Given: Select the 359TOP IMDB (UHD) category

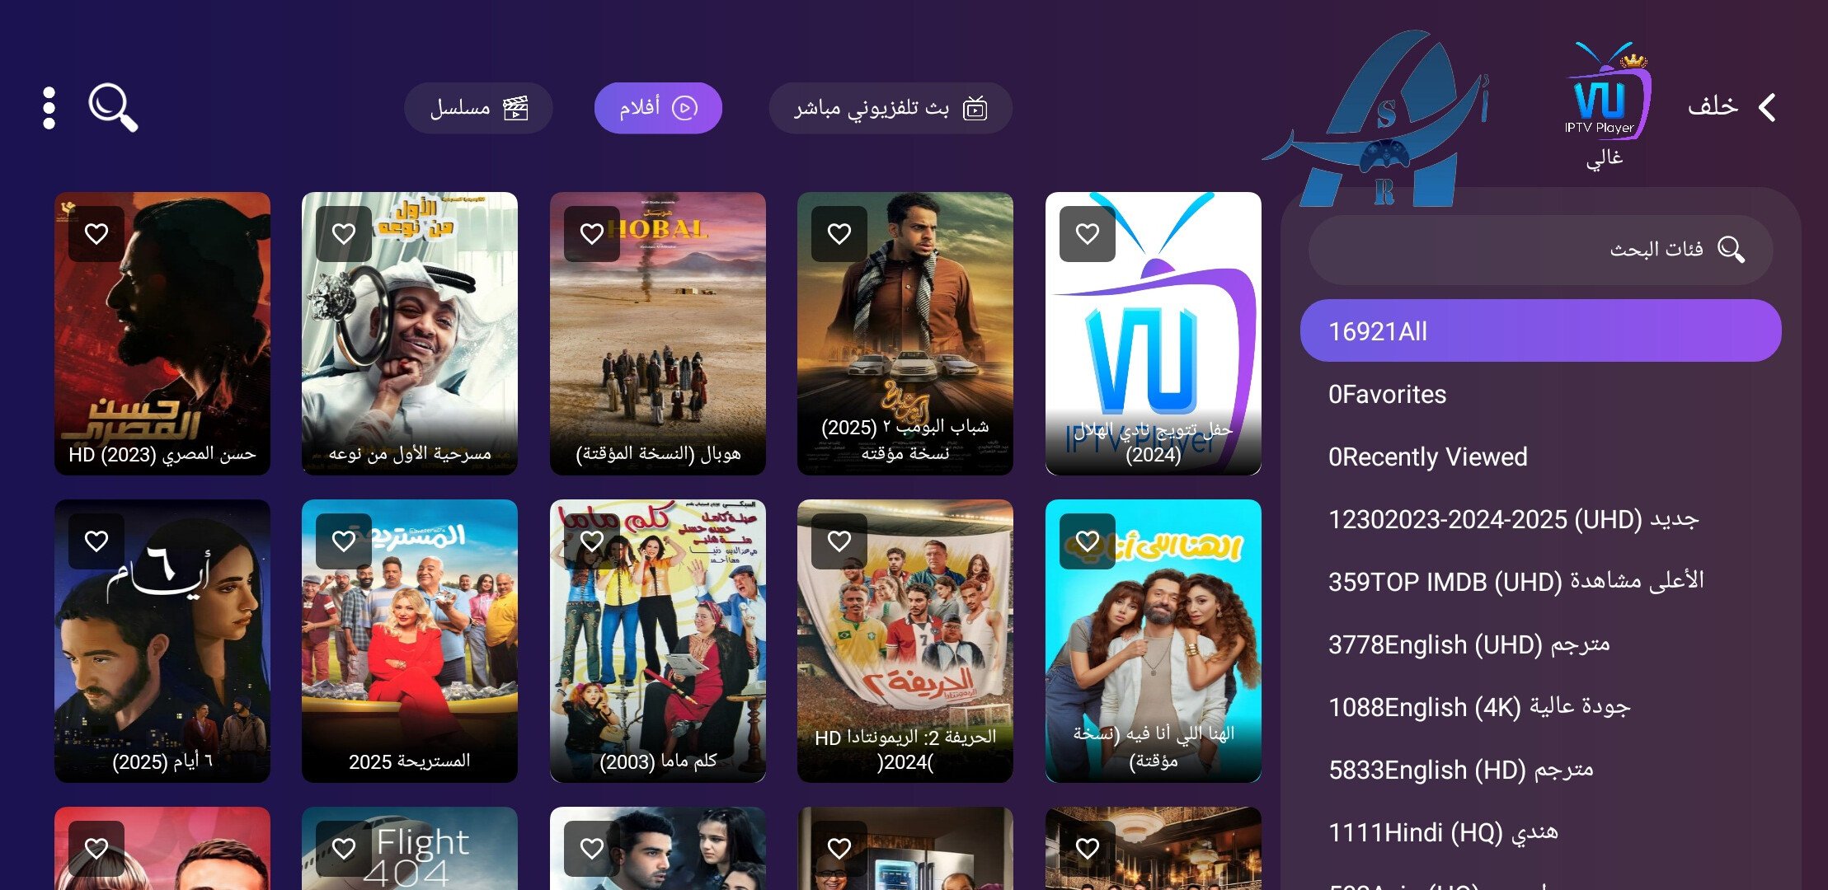Looking at the screenshot, I should point(1540,582).
